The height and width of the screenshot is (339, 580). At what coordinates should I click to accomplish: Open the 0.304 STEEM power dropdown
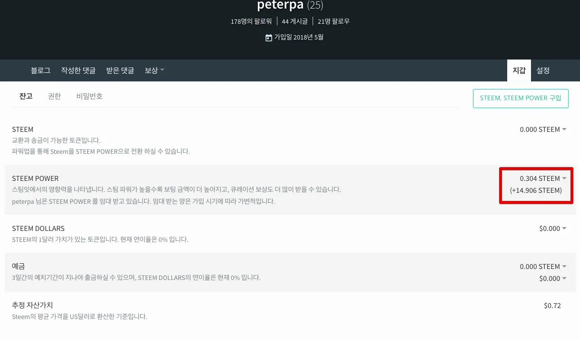pos(543,179)
